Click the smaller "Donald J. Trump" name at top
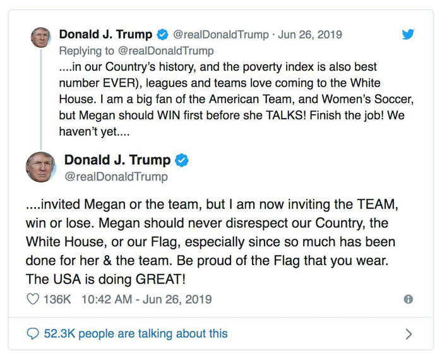The image size is (442, 358). pos(105,35)
